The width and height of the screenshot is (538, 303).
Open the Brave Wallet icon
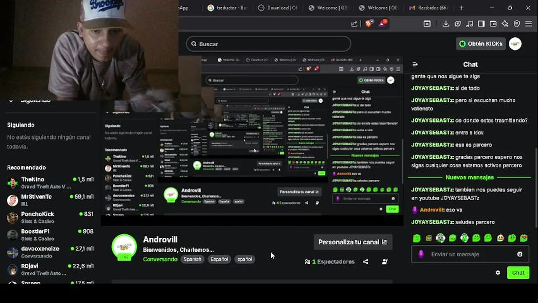pos(493,24)
